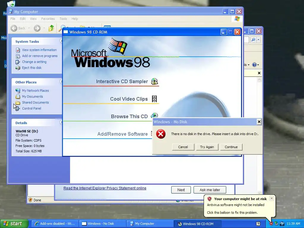Viewport: 304px width, 228px height.
Task: Open Add/Remove Software option
Action: [123, 134]
